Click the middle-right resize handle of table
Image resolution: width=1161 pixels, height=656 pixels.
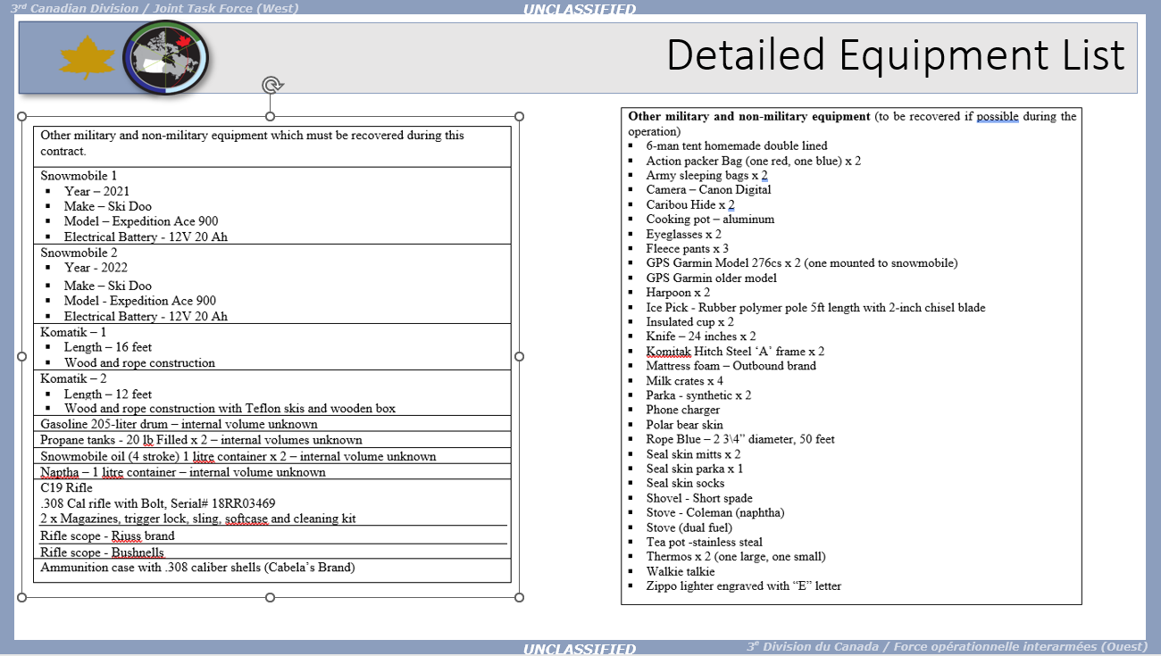(x=519, y=356)
